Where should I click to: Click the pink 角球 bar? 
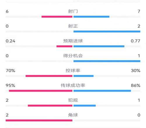39,120
